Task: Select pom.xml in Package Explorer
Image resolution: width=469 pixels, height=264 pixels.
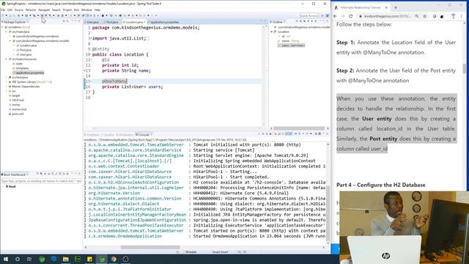Action: pos(18,114)
